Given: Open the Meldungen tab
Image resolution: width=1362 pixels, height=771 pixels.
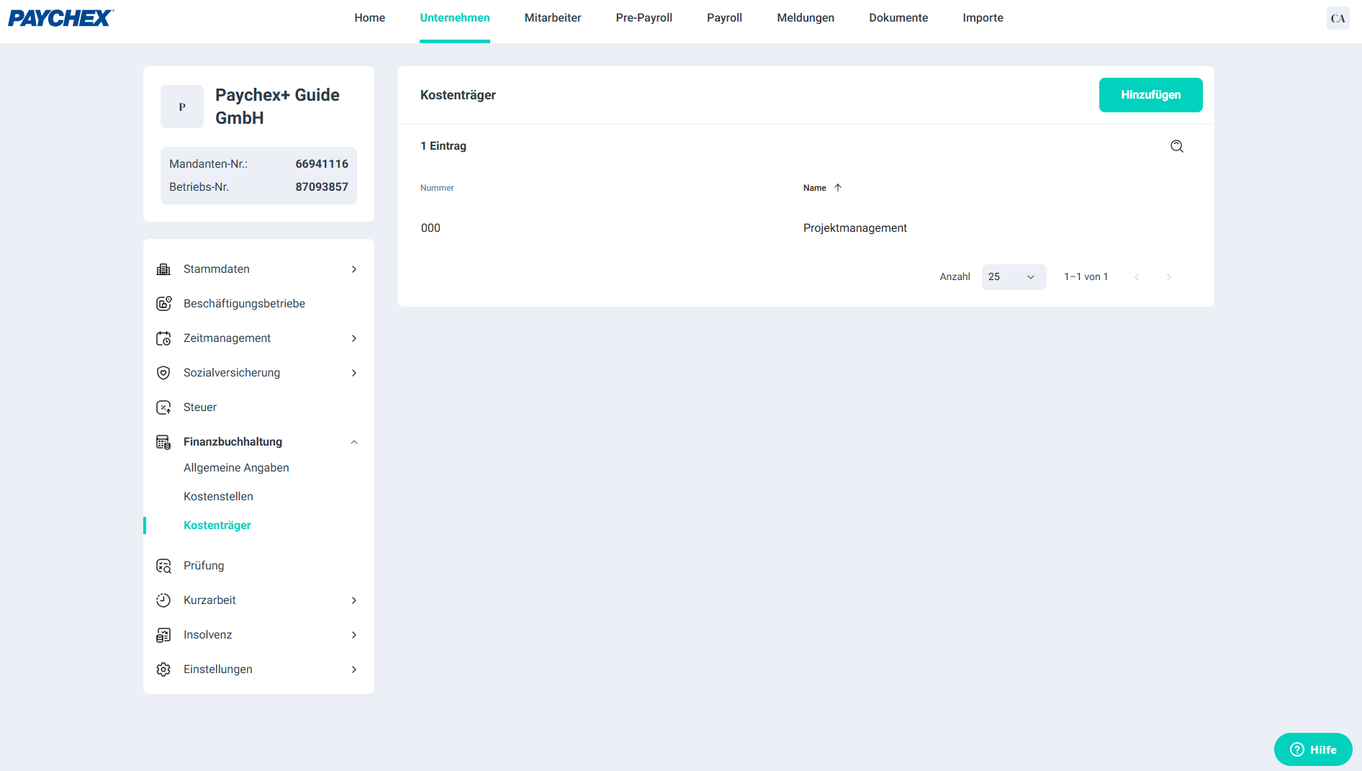Looking at the screenshot, I should (x=806, y=18).
